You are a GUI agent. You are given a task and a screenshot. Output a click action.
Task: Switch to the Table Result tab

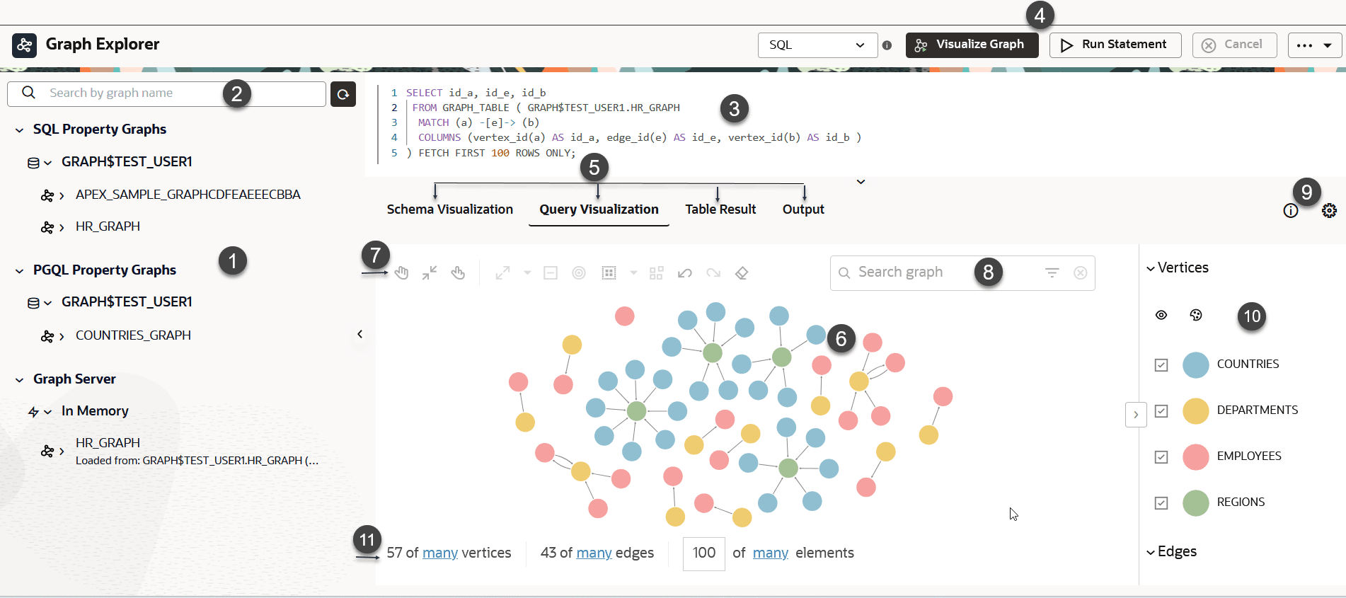click(x=720, y=209)
